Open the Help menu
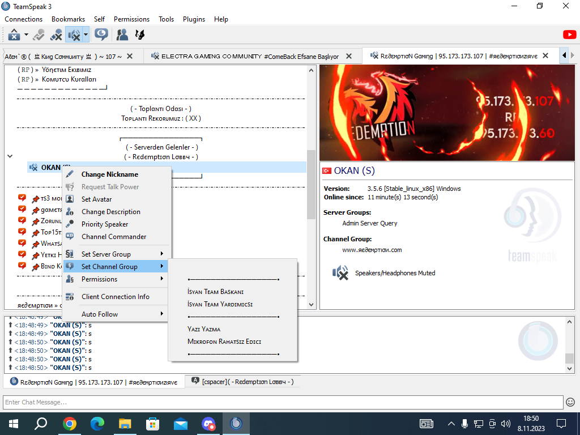The width and height of the screenshot is (580, 435). [221, 19]
